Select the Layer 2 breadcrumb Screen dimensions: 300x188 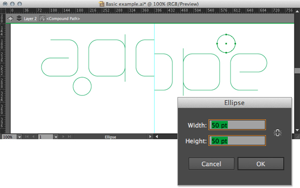coord(30,19)
